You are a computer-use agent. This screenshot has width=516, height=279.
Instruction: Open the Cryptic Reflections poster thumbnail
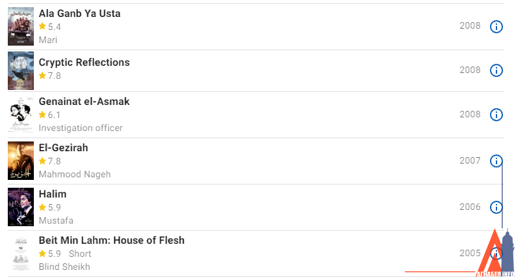tap(21, 70)
